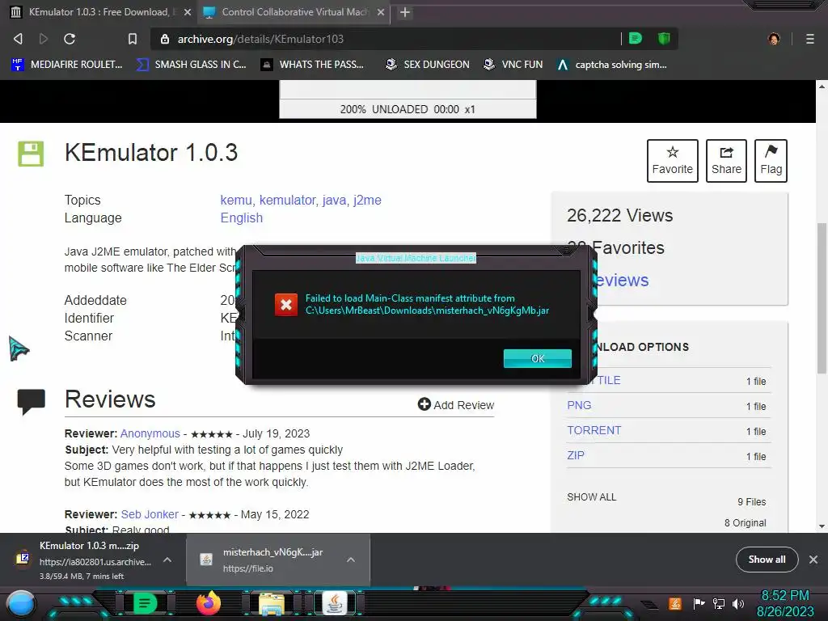
Task: Click SHOW ALL download files
Action: tap(591, 497)
